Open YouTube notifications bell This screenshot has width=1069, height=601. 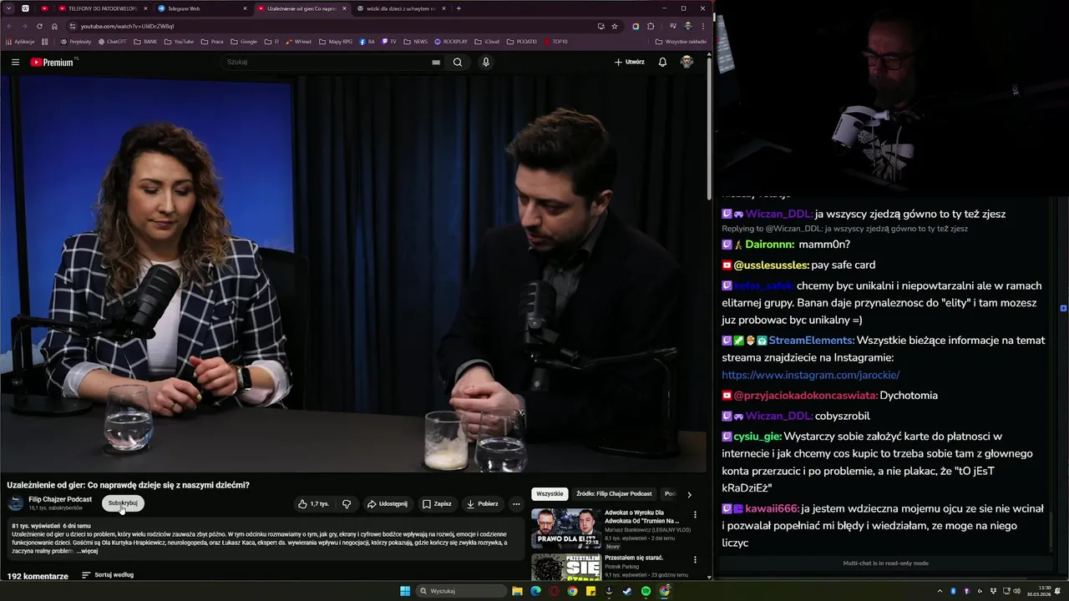coord(662,62)
